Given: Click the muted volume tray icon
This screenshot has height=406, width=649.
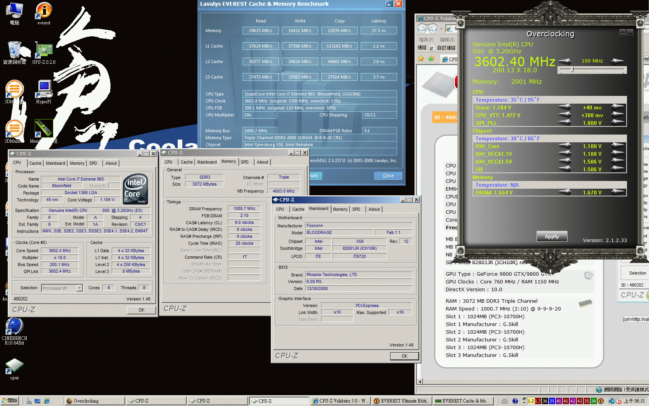Looking at the screenshot, I should [618, 401].
